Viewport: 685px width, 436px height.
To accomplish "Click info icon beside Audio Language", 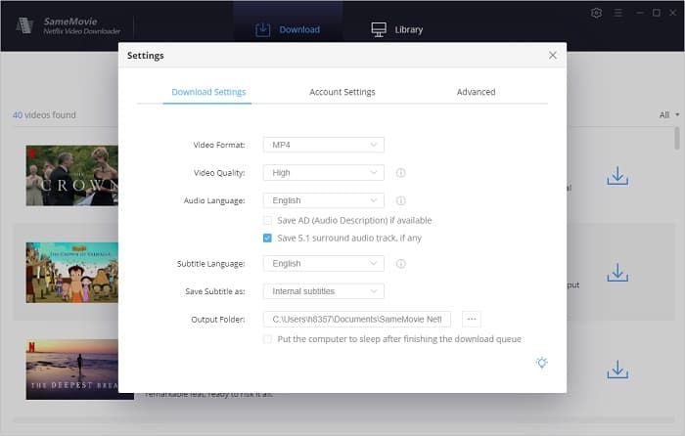I will point(401,200).
